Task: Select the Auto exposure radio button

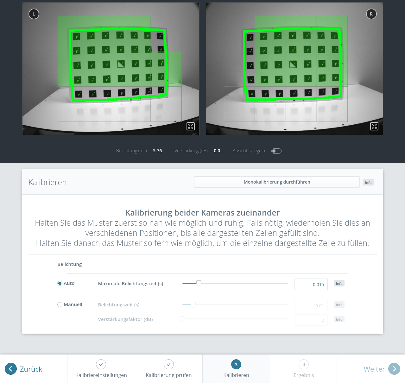Action: (60, 283)
